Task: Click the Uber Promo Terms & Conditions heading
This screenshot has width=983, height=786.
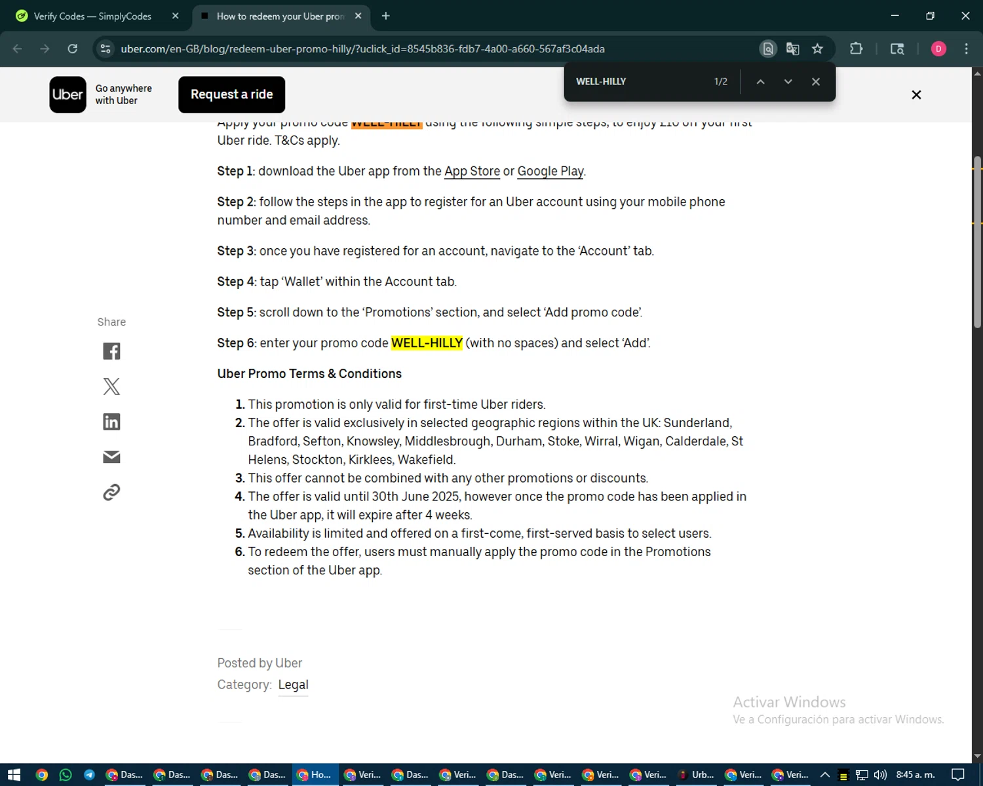Action: point(309,374)
